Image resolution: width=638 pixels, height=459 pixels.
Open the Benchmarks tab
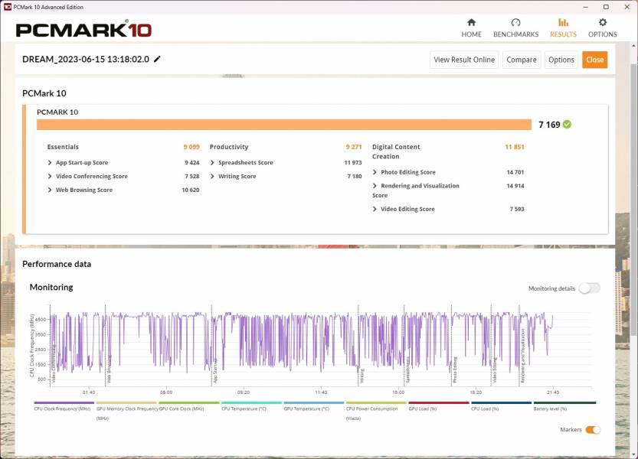(515, 28)
